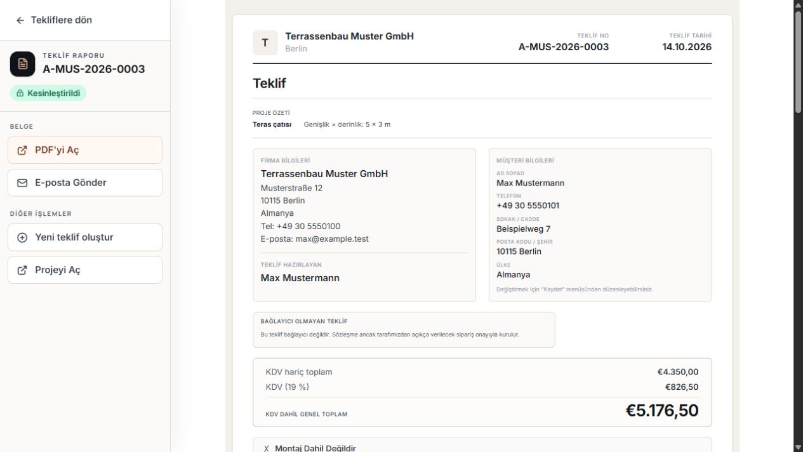This screenshot has height=452, width=803.
Task: Click the Teklif document heading
Action: click(269, 83)
